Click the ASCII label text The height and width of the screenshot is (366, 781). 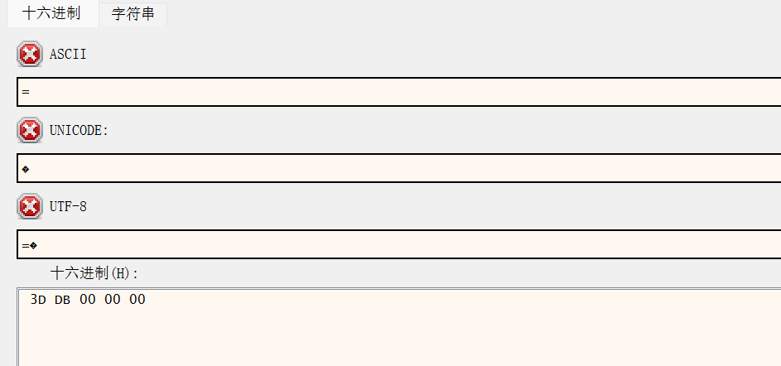[68, 55]
